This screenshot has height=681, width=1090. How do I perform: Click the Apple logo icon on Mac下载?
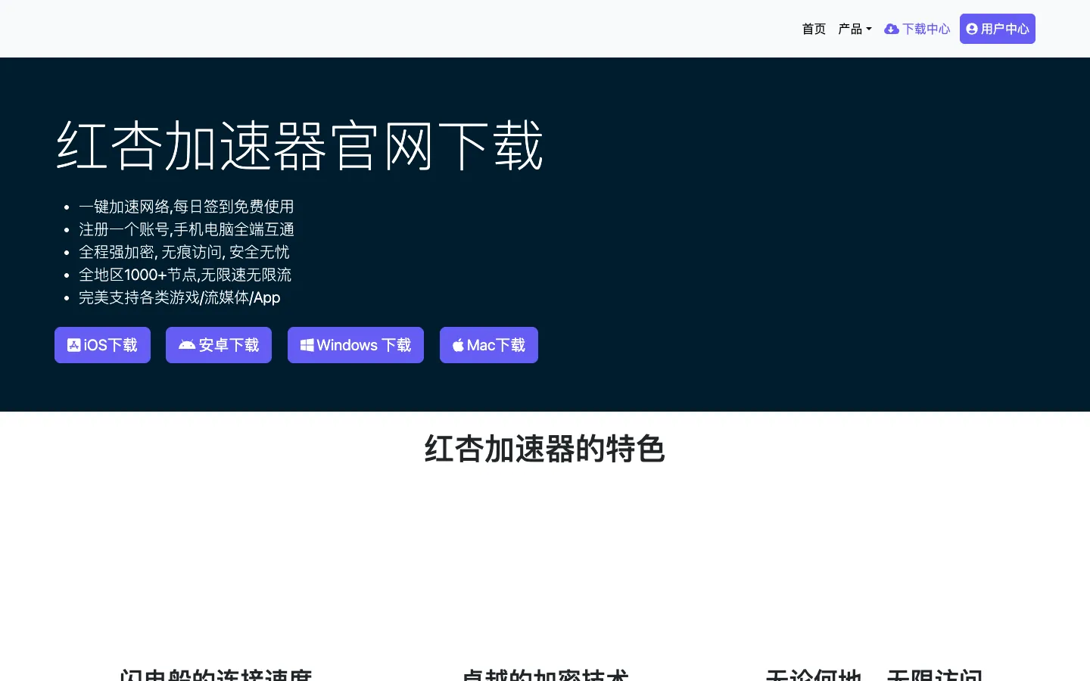458,345
